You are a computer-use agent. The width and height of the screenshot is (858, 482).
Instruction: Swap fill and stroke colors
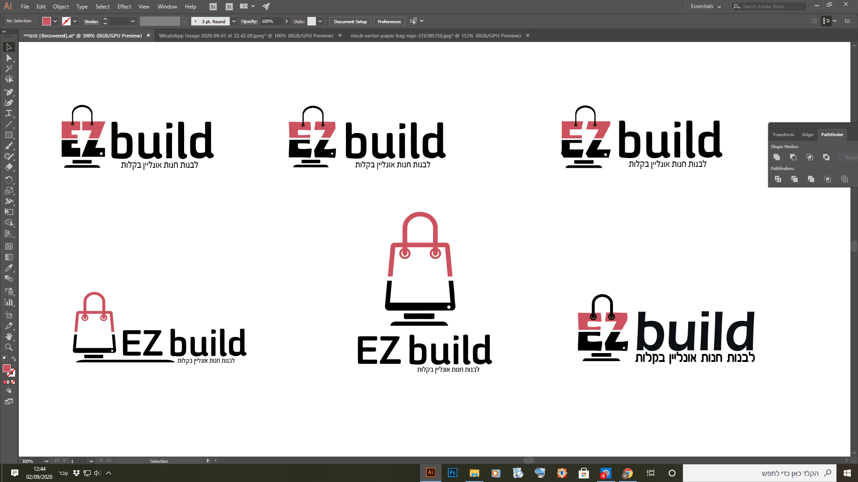coord(14,359)
